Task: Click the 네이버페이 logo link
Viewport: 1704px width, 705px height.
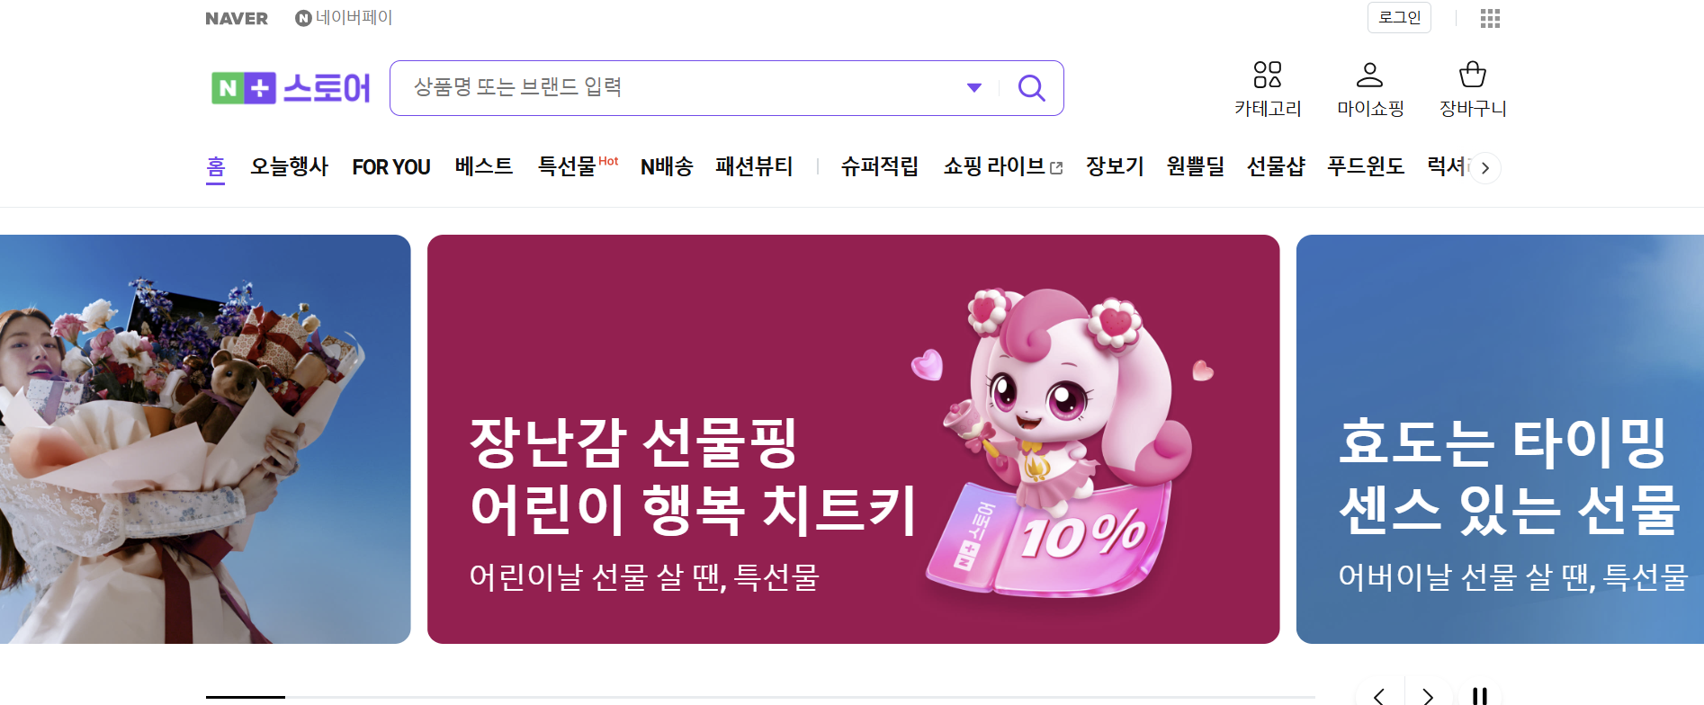Action: coord(344,18)
